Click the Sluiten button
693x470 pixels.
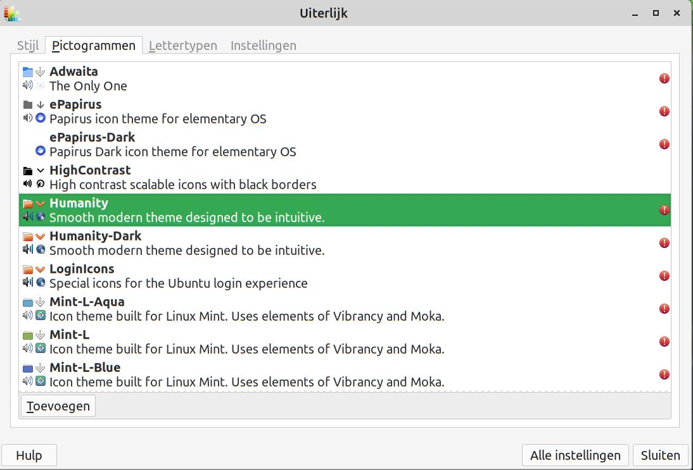[660, 455]
